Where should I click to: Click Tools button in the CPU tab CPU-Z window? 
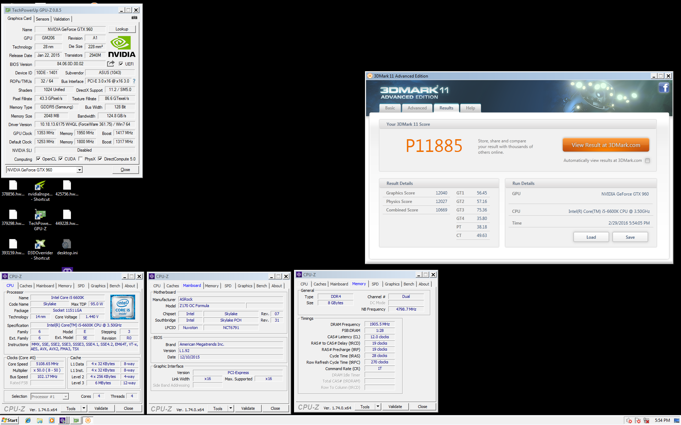coord(71,408)
